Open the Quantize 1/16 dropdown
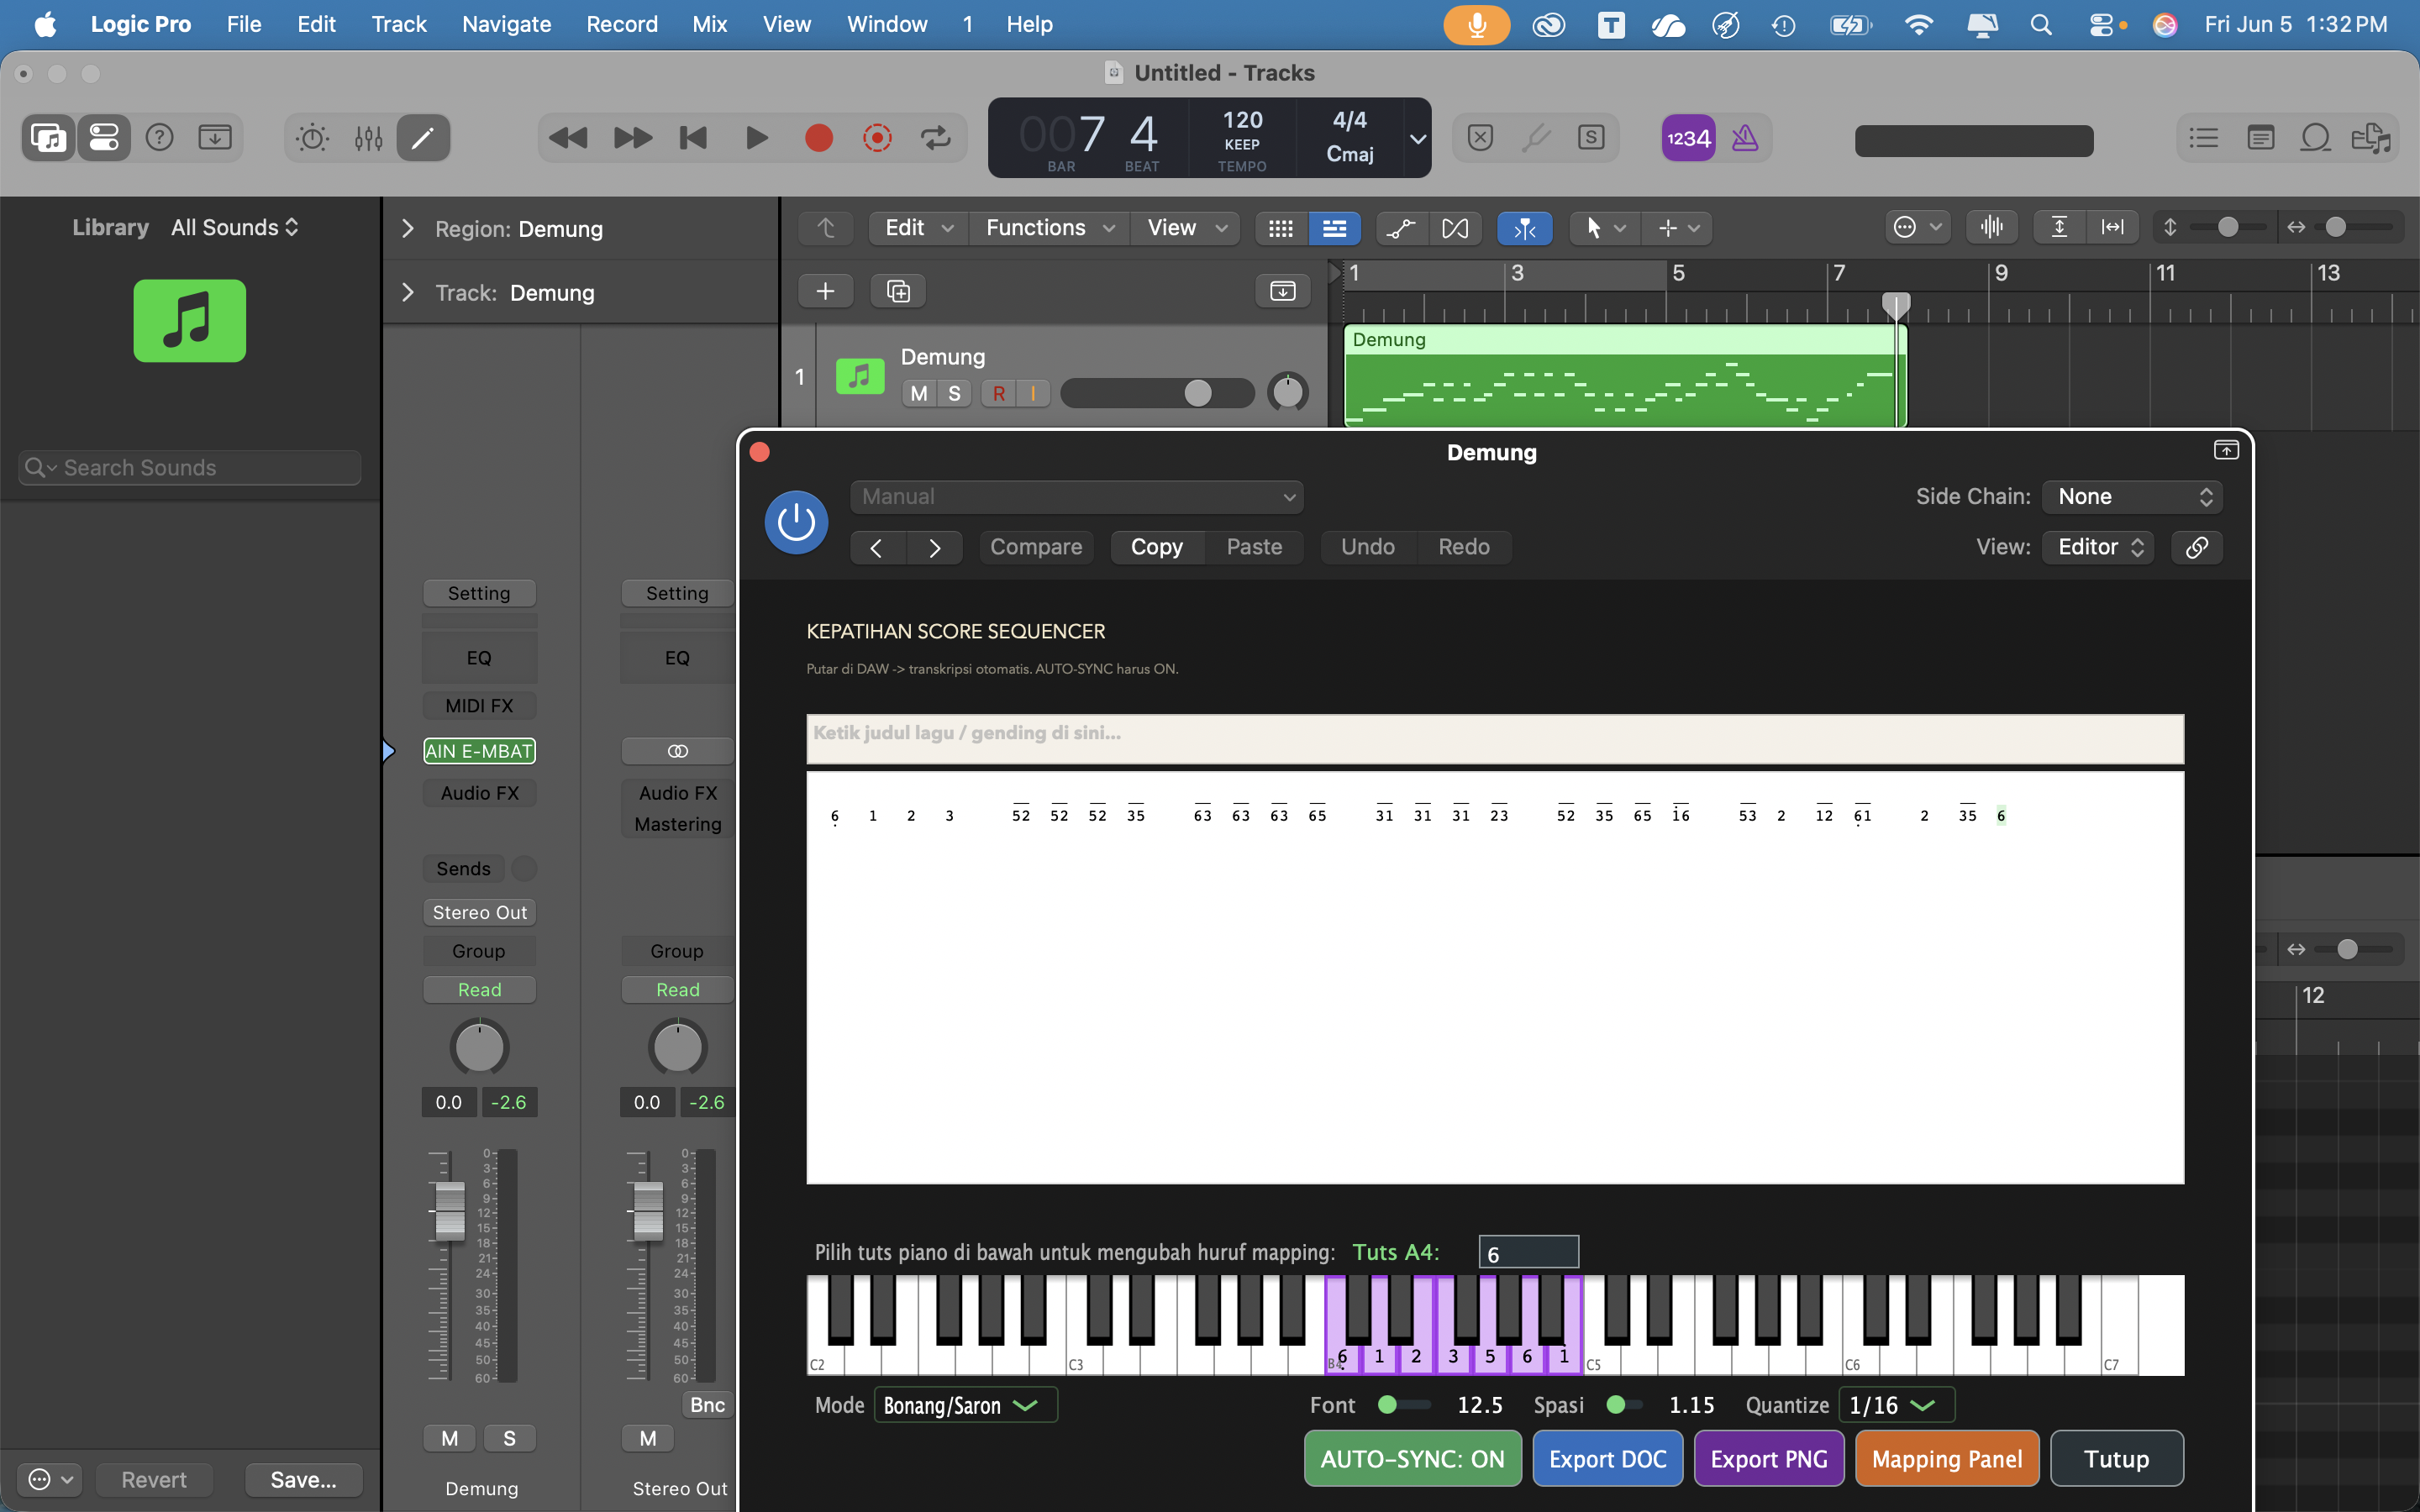This screenshot has width=2420, height=1512. point(1895,1405)
